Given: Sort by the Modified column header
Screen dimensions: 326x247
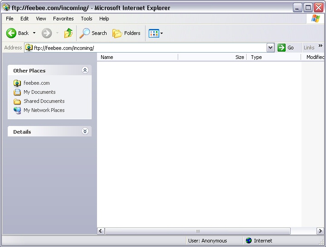Looking at the screenshot, I should [313, 57].
